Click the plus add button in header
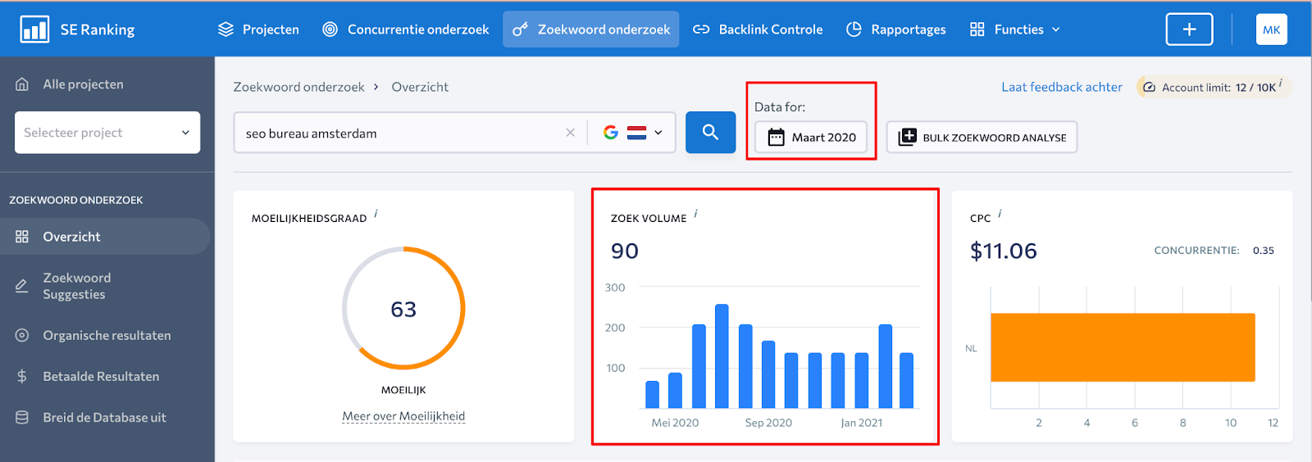 coord(1189,29)
